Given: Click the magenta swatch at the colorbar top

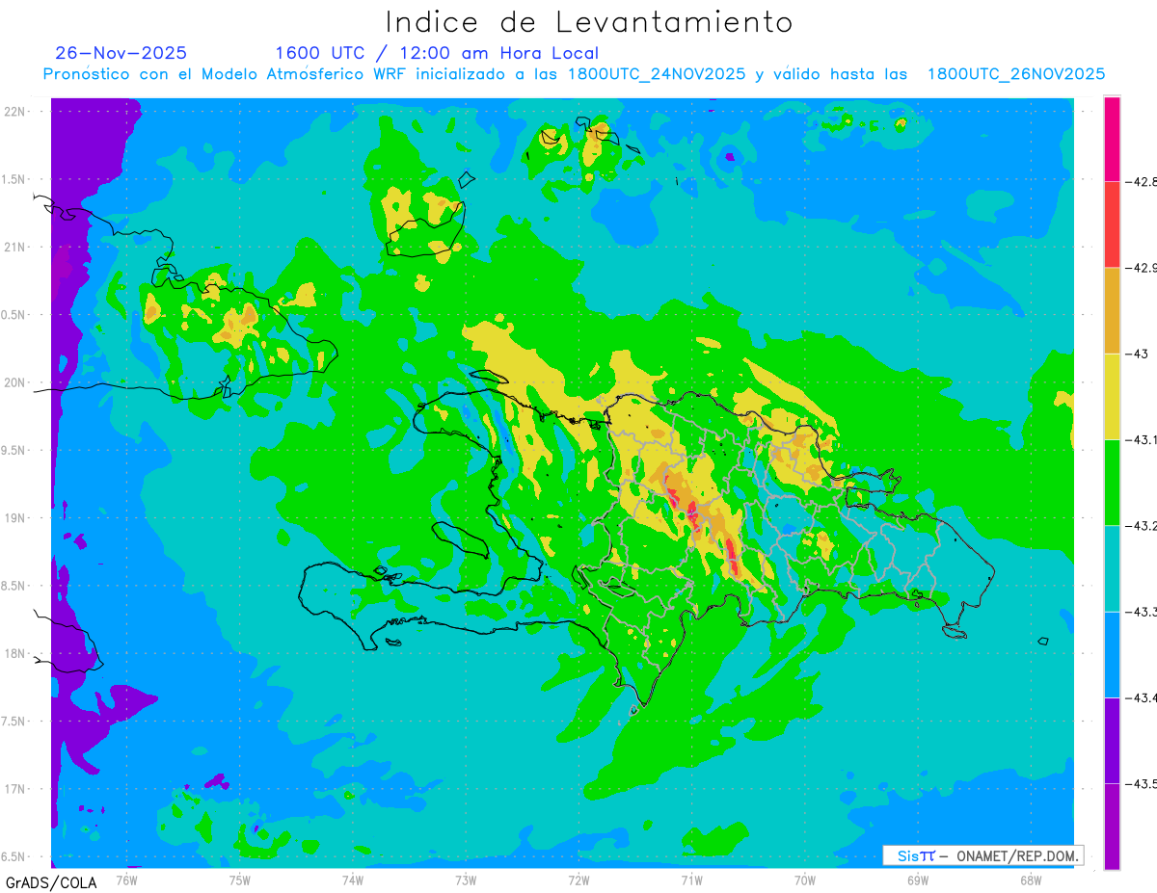Looking at the screenshot, I should [1112, 138].
